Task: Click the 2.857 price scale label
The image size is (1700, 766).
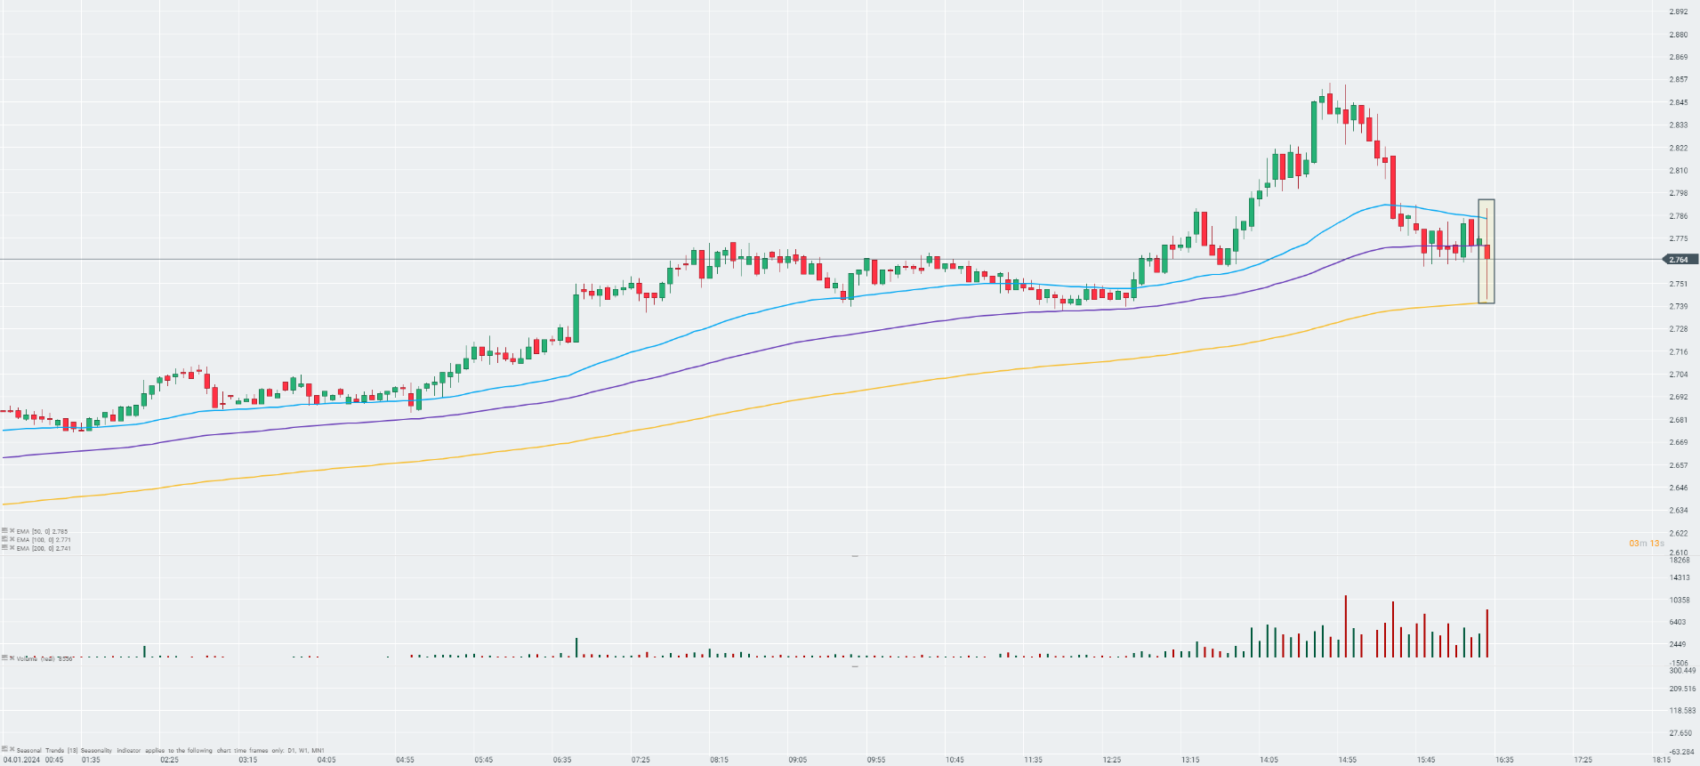Action: pyautogui.click(x=1679, y=80)
